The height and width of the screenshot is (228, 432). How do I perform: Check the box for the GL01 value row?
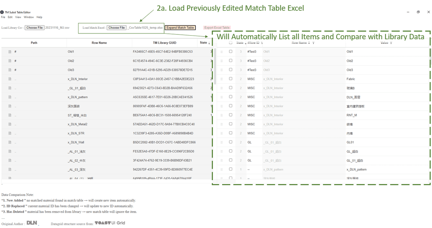tap(230, 142)
